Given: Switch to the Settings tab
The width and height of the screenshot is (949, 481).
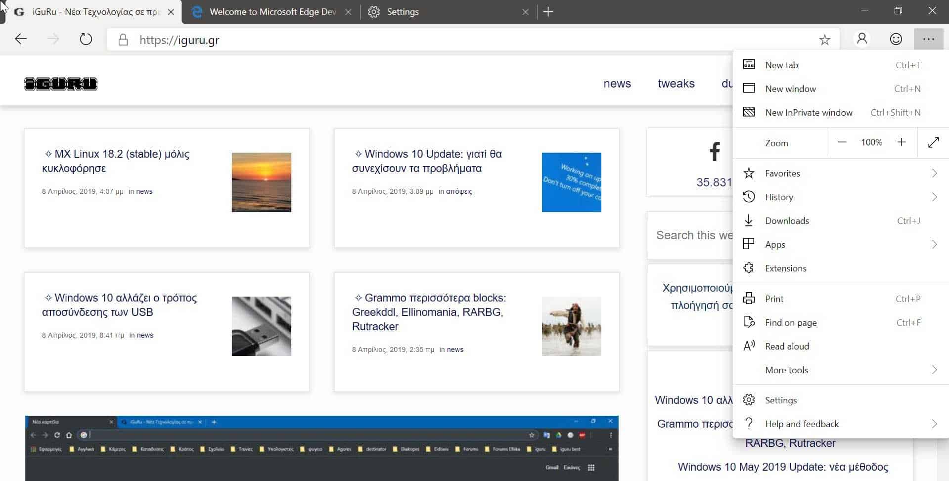Looking at the screenshot, I should point(448,12).
